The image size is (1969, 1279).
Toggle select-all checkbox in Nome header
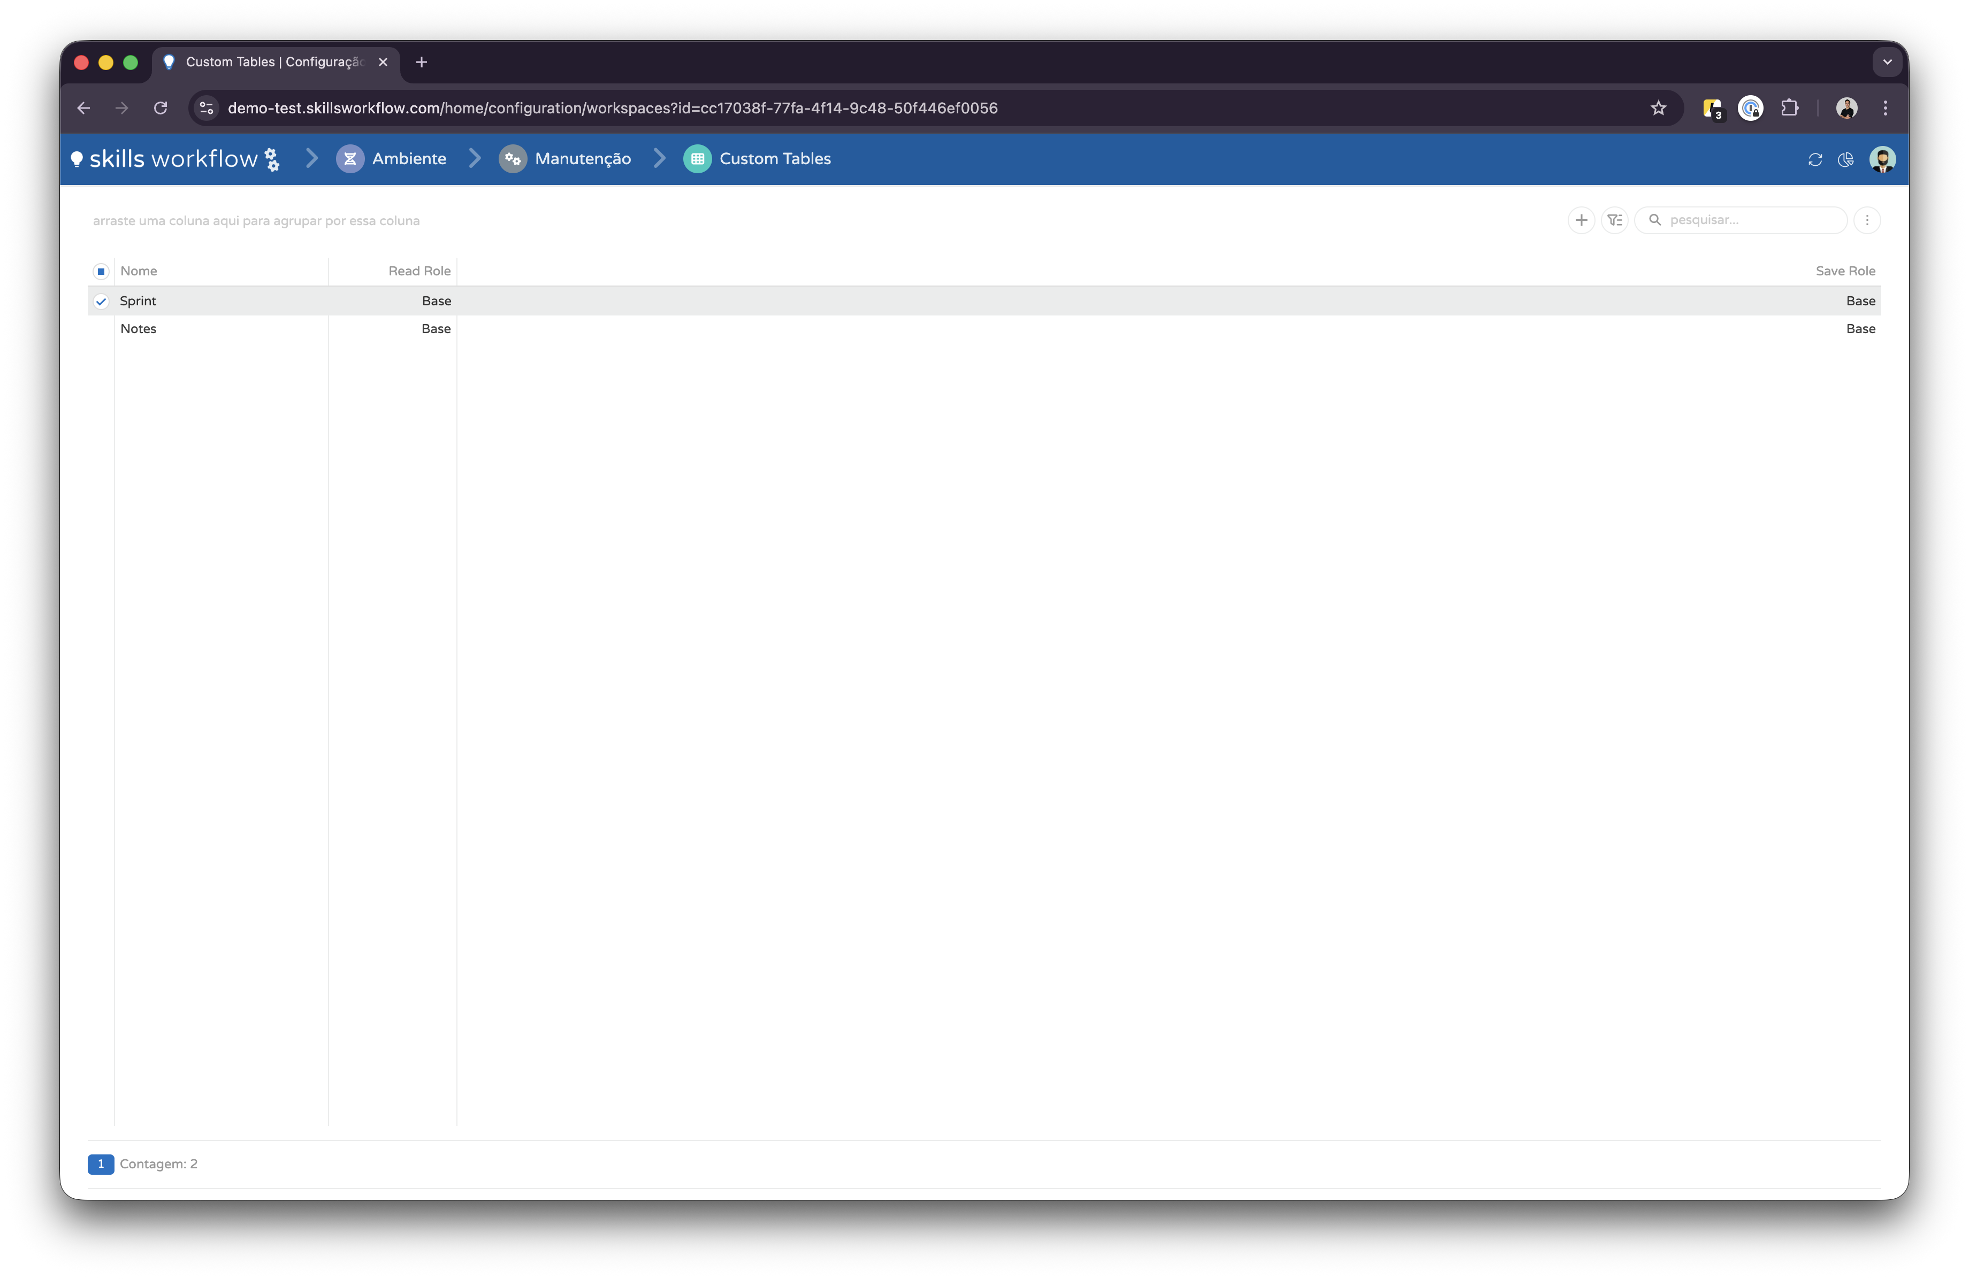click(101, 271)
